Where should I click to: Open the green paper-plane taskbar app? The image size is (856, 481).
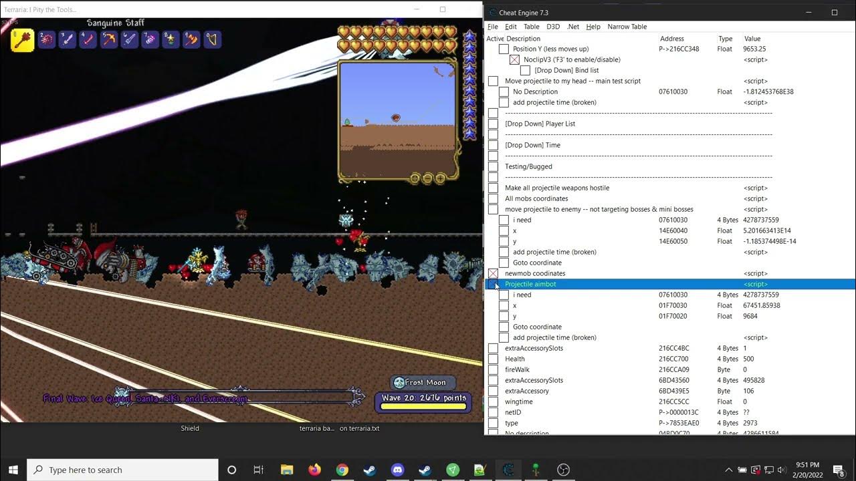coord(453,470)
